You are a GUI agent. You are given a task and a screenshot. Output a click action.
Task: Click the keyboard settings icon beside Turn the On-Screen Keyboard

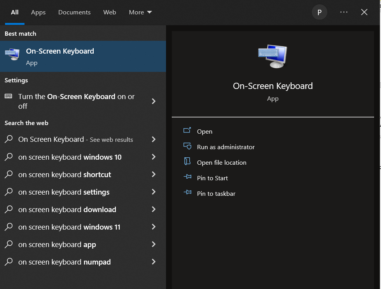pos(8,96)
